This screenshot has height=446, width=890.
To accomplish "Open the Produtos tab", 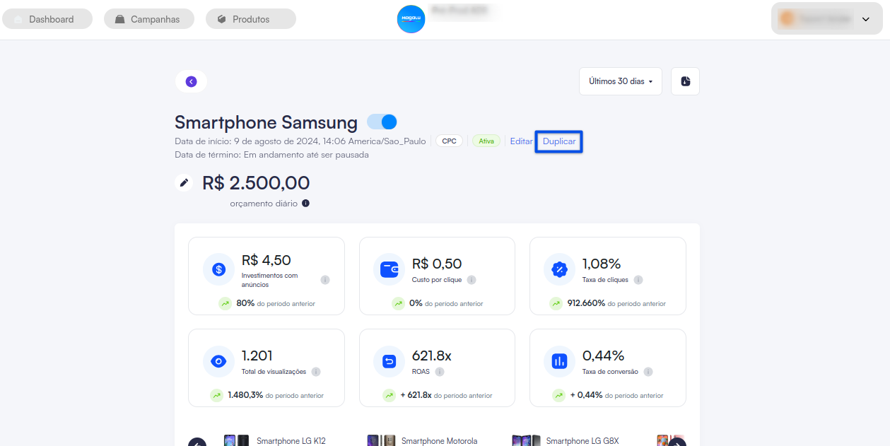I will pyautogui.click(x=251, y=19).
